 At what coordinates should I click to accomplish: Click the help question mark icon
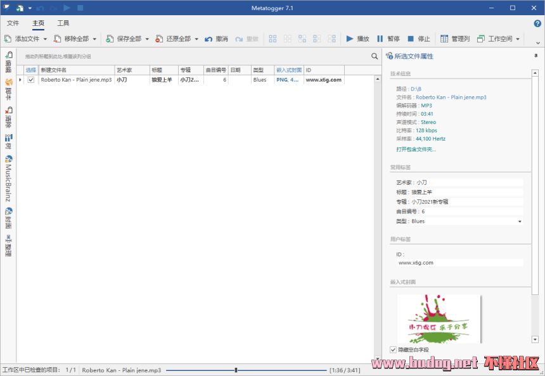pyautogui.click(x=537, y=23)
